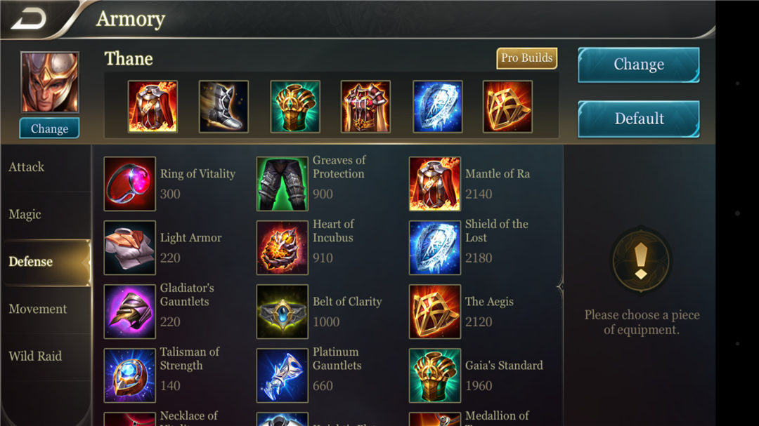
Task: Click the Default build button
Action: click(x=638, y=119)
